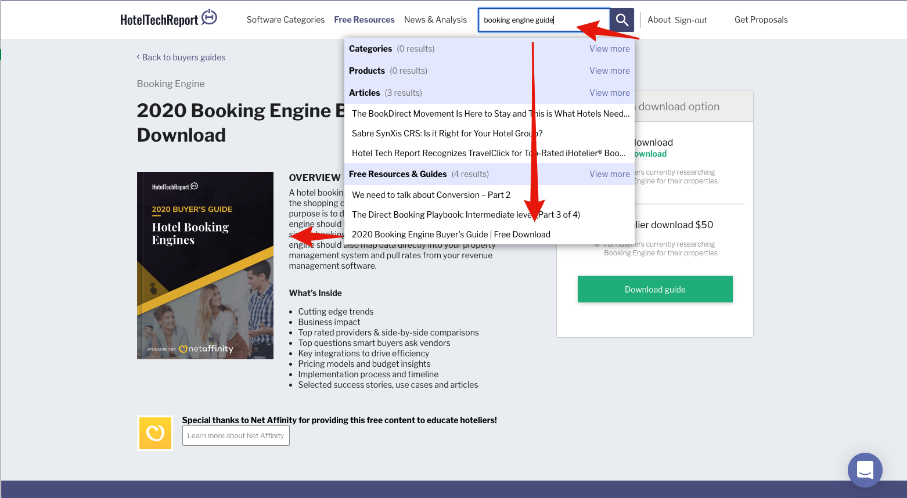907x498 pixels.
Task: Click the 'Business impact' bullet
Action: (329, 322)
